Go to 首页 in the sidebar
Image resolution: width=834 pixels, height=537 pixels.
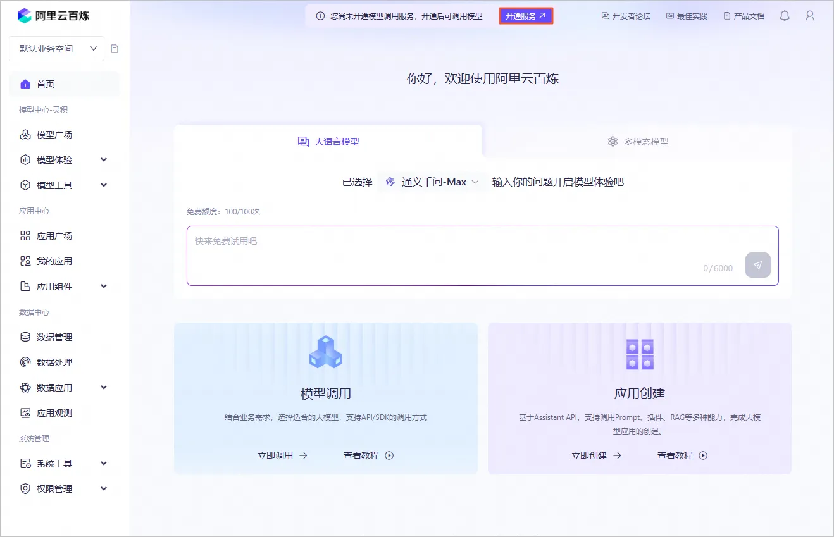[64, 84]
